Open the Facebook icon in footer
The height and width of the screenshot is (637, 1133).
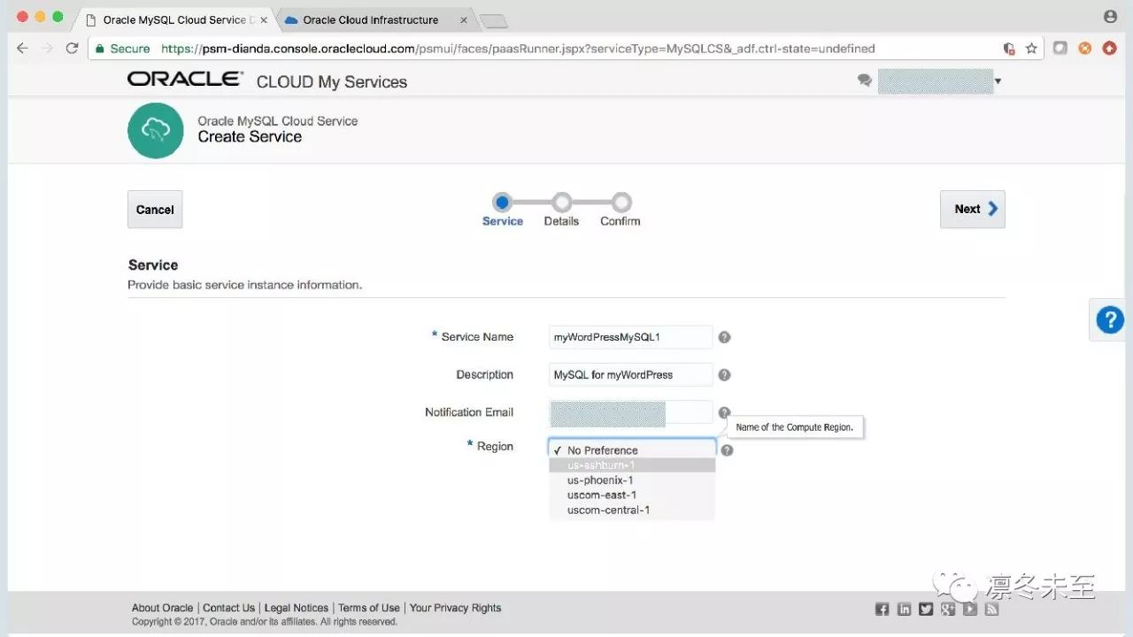click(x=882, y=609)
